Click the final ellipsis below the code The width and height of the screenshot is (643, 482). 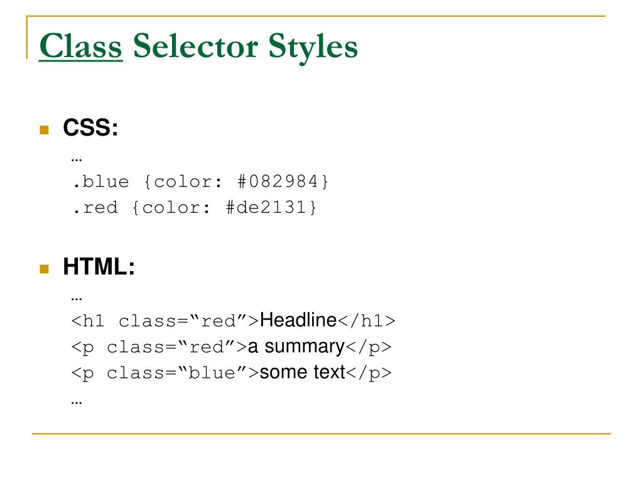tap(77, 403)
